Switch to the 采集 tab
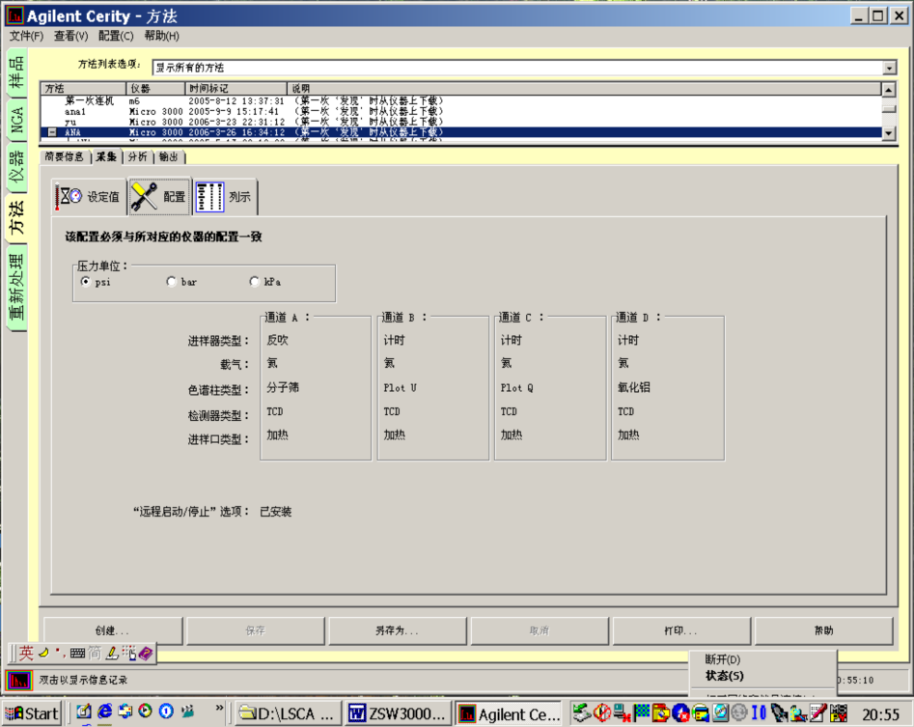 [106, 156]
